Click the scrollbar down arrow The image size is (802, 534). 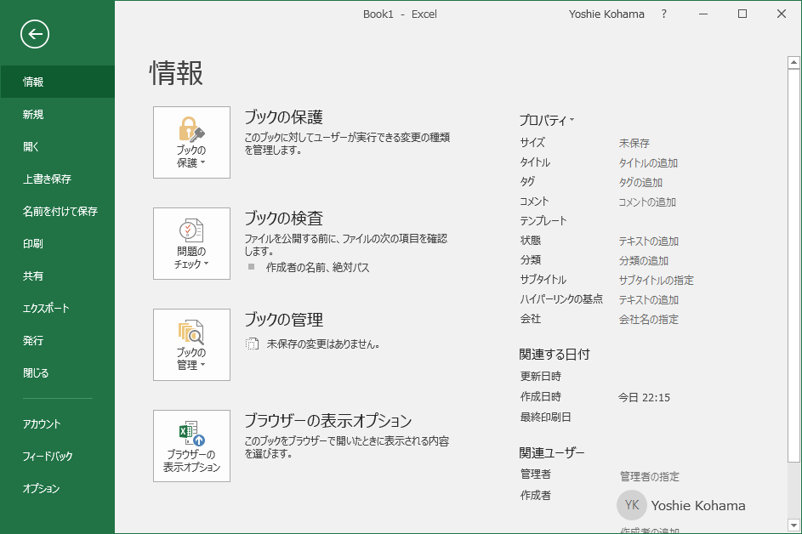[793, 525]
